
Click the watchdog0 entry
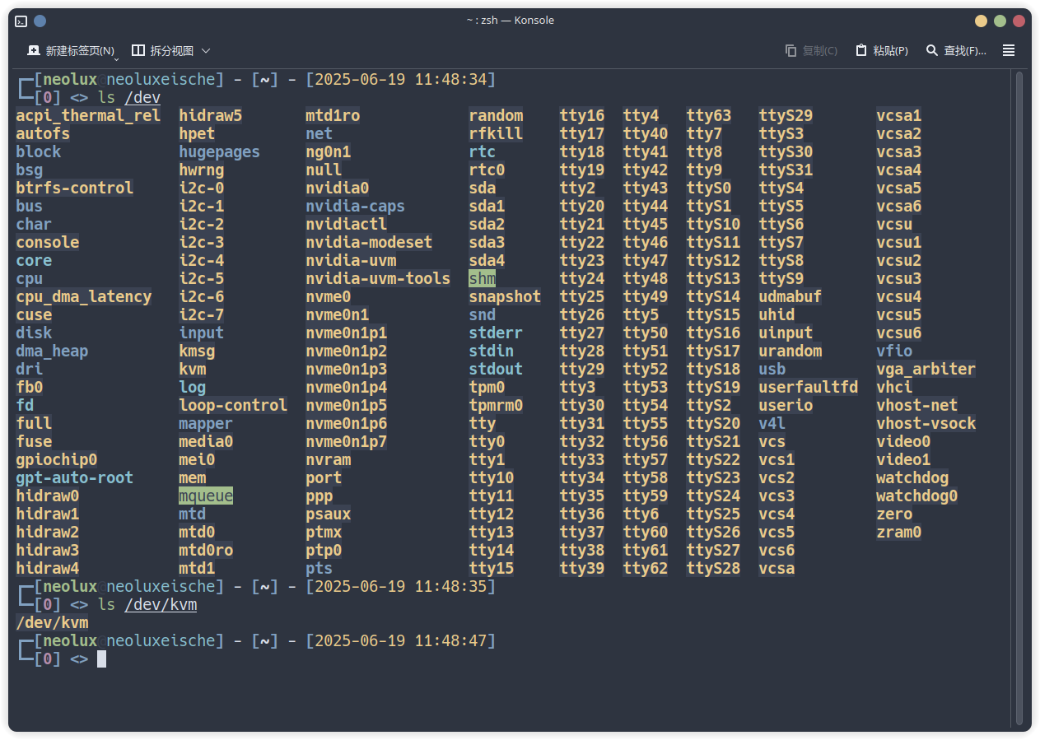tap(917, 496)
